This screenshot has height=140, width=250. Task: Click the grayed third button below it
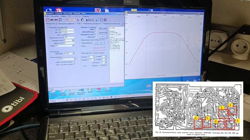pos(102,37)
